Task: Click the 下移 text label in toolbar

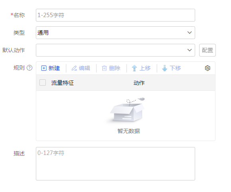Action: (175, 68)
